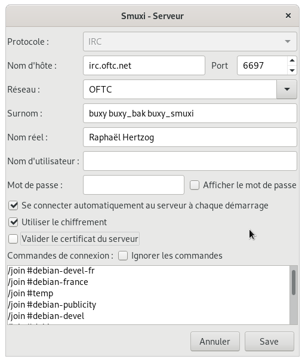This screenshot has width=305, height=362.
Task: Open the Réseau dropdown arrow
Action: (286, 90)
